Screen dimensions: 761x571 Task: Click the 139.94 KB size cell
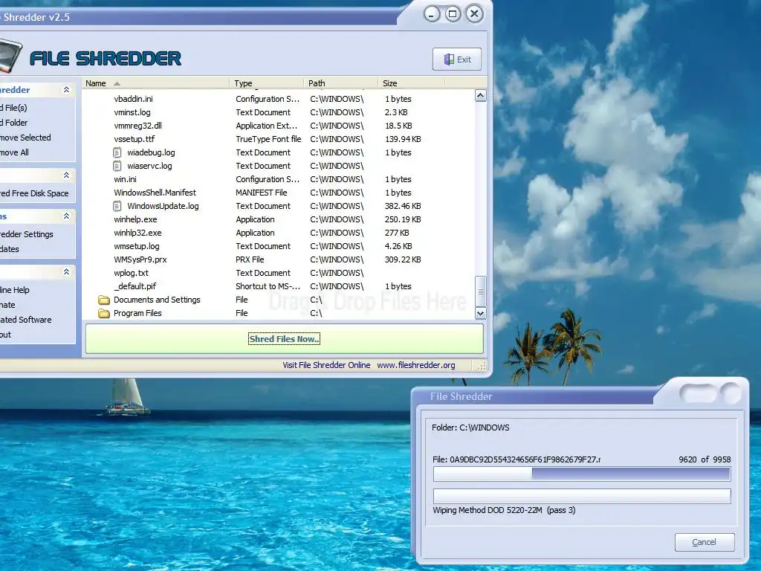point(403,139)
